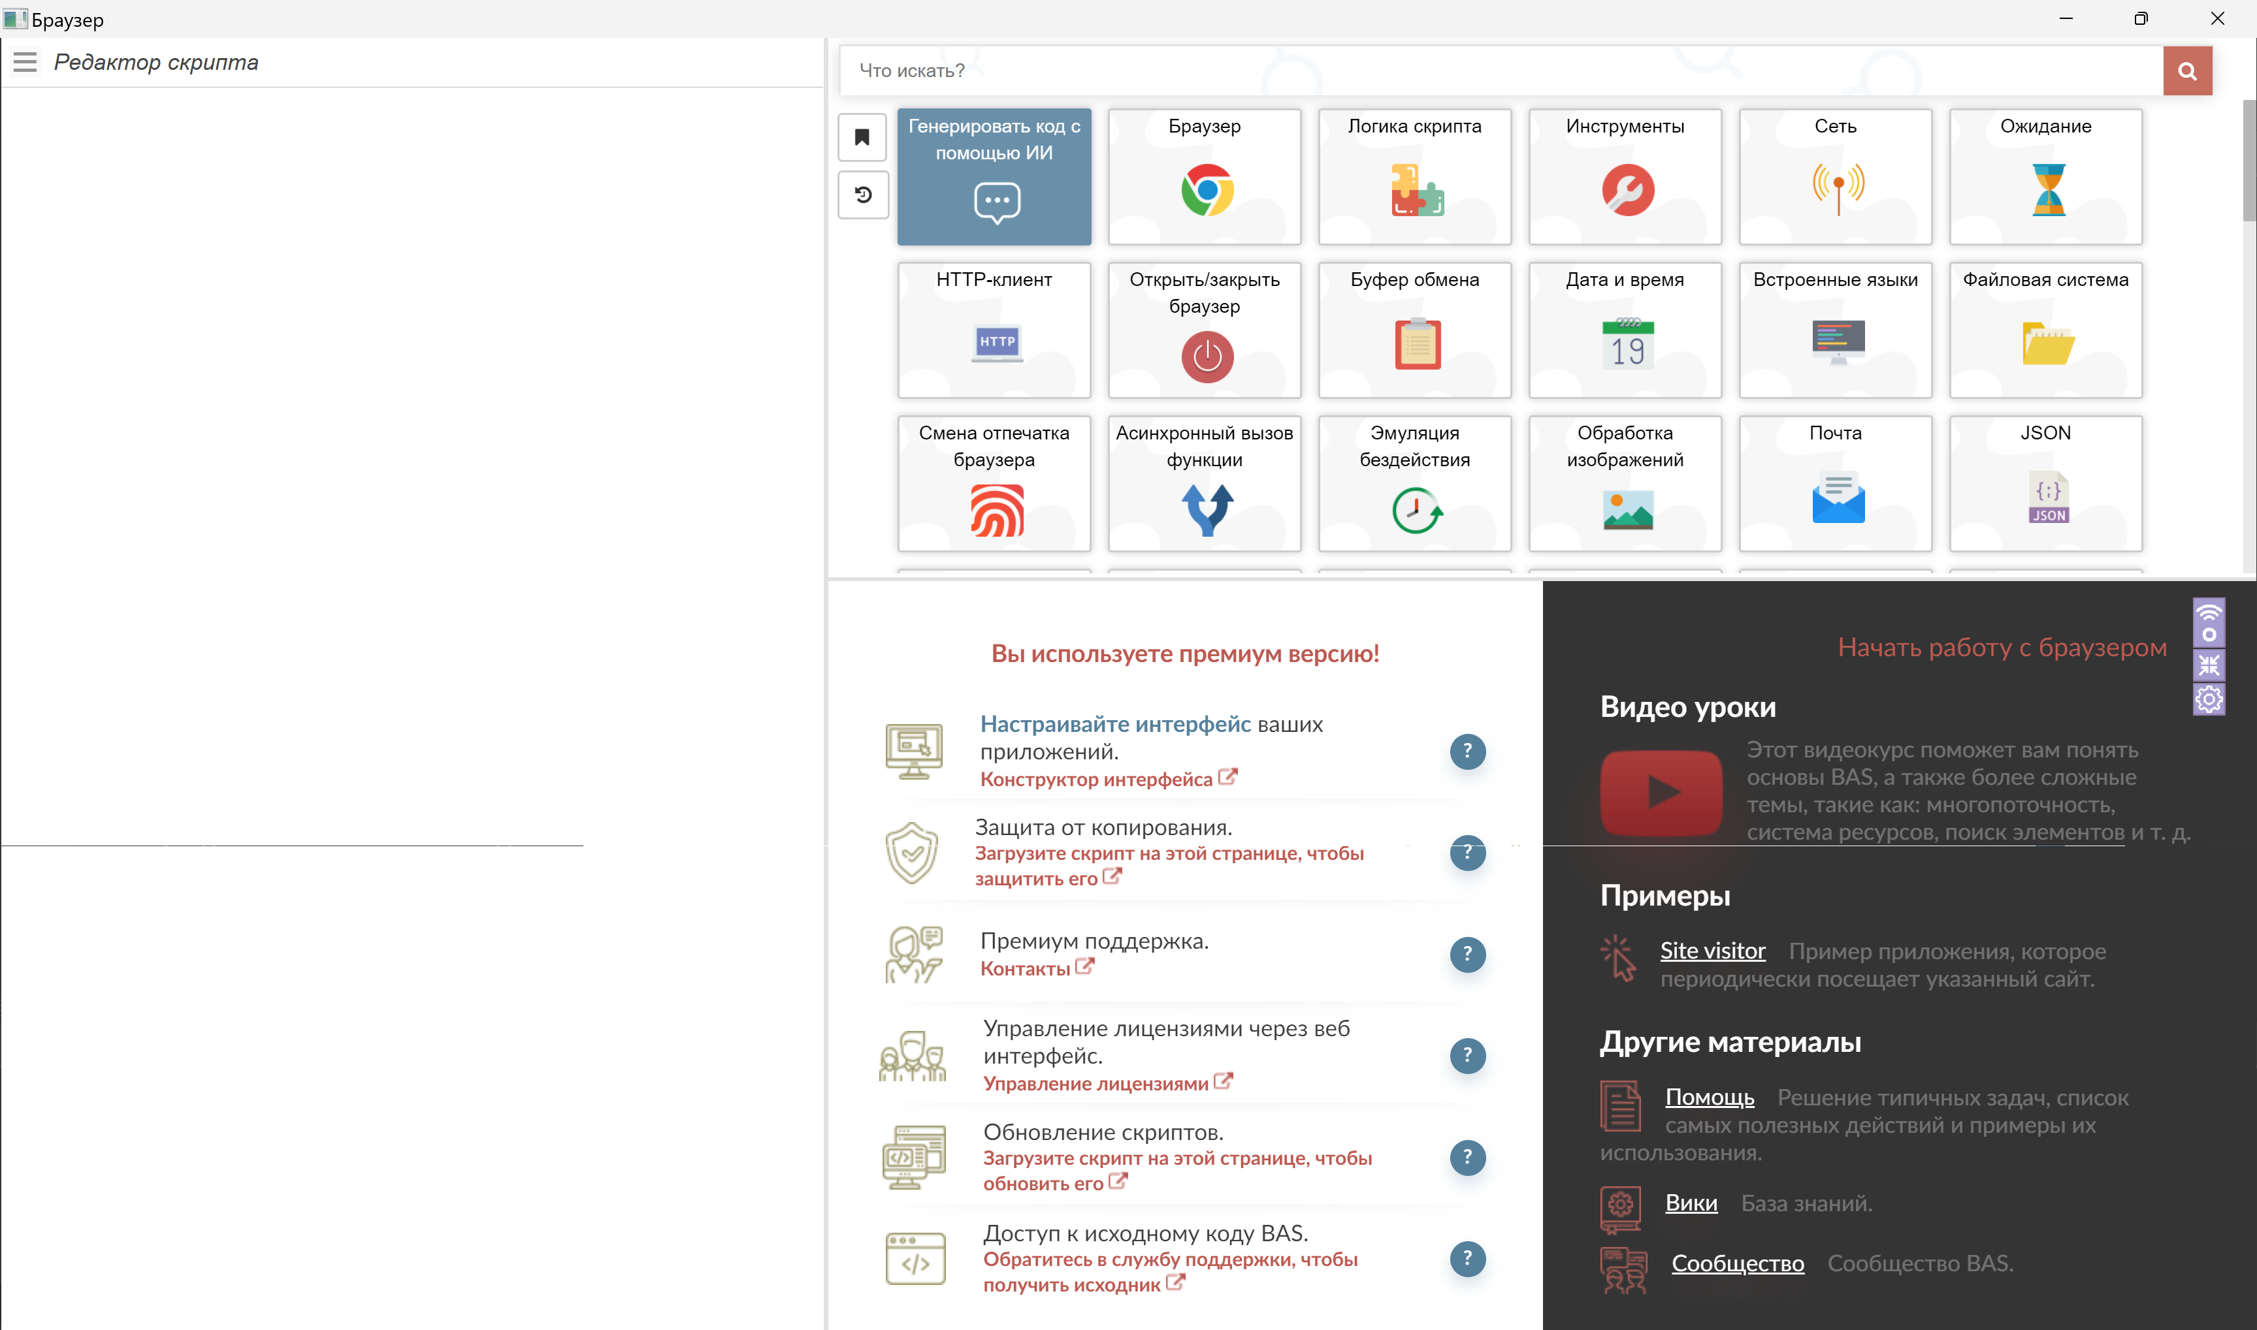Open the HTTP-клиент actions category
The width and height of the screenshot is (2257, 1330).
(994, 330)
